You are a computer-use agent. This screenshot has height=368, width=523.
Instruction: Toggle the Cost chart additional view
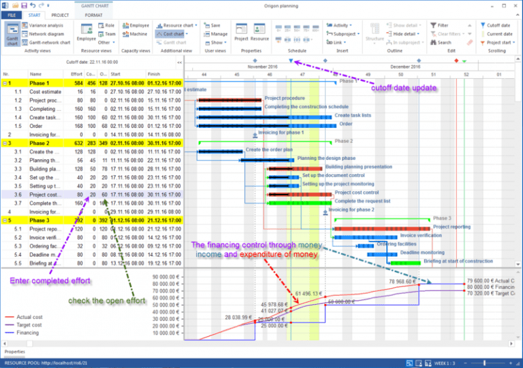[172, 34]
